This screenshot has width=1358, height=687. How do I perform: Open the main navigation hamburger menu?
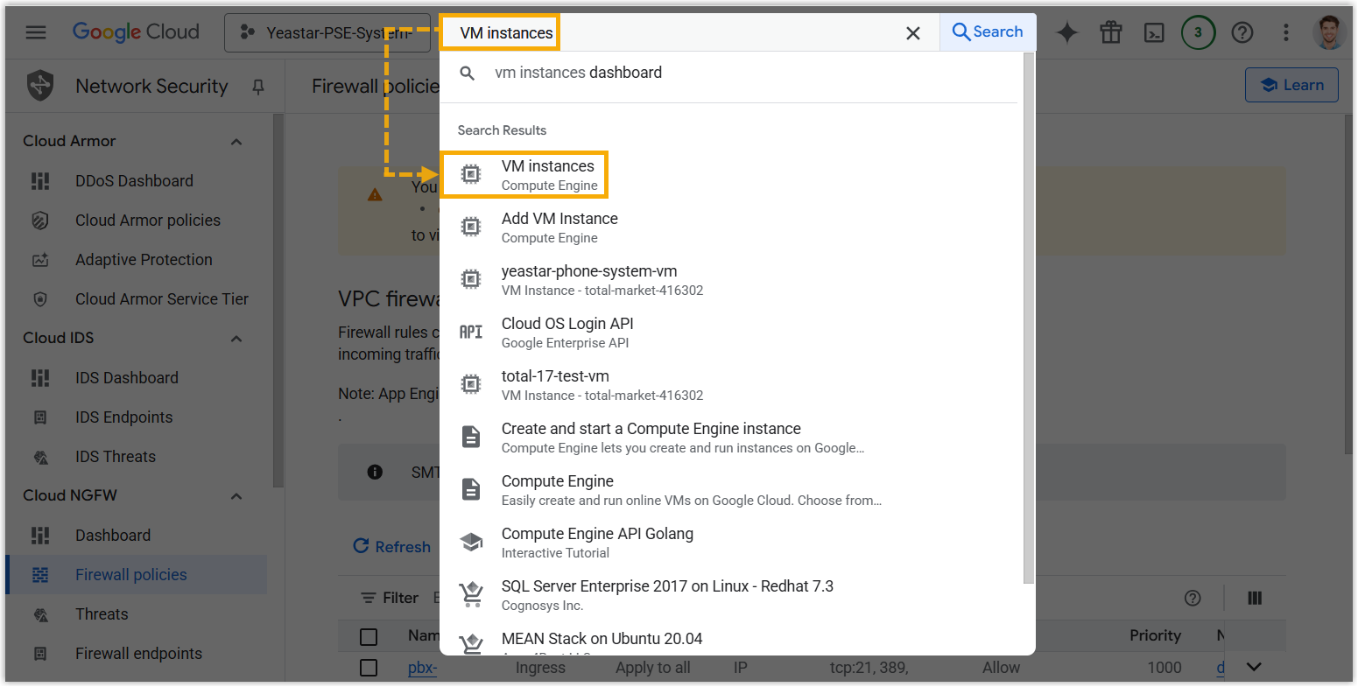coord(36,32)
